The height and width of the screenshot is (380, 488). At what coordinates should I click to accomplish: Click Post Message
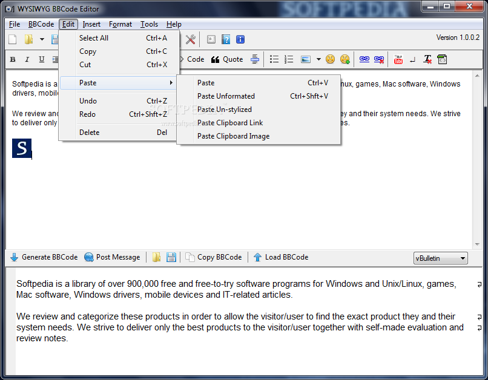pyautogui.click(x=112, y=257)
